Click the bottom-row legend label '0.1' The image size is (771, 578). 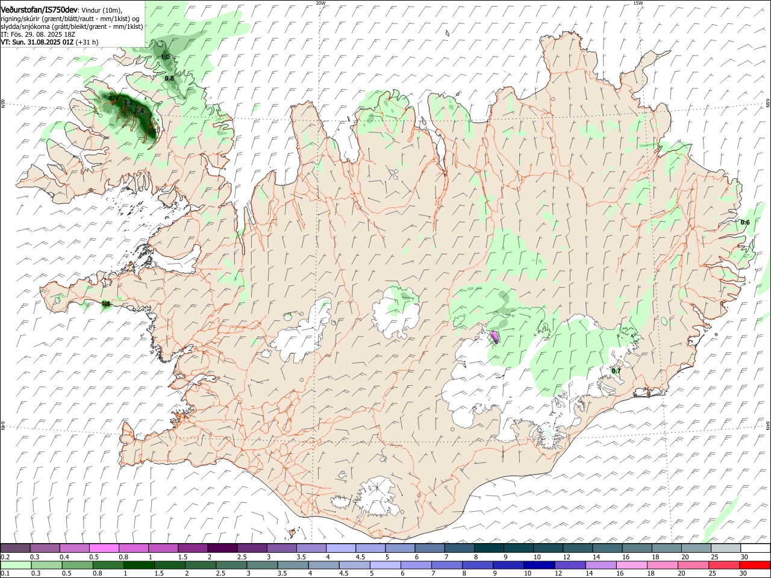(5, 574)
